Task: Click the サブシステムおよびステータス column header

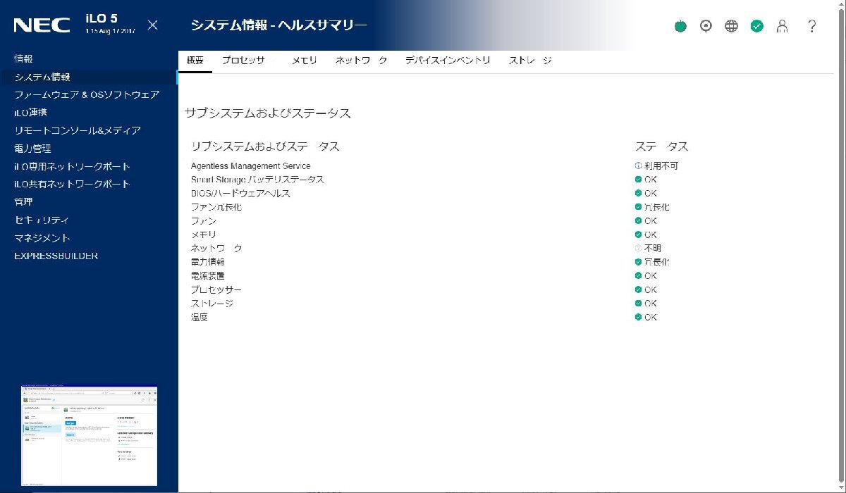Action: [x=265, y=146]
